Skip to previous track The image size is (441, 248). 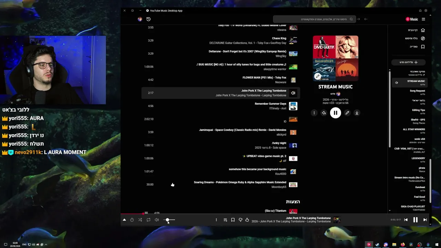(x=406, y=220)
